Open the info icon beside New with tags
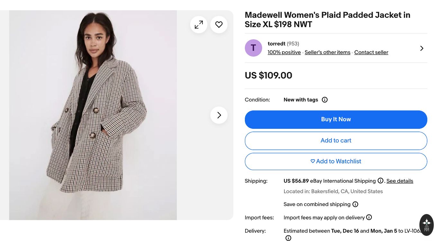Image resolution: width=439 pixels, height=241 pixels. coord(325,100)
